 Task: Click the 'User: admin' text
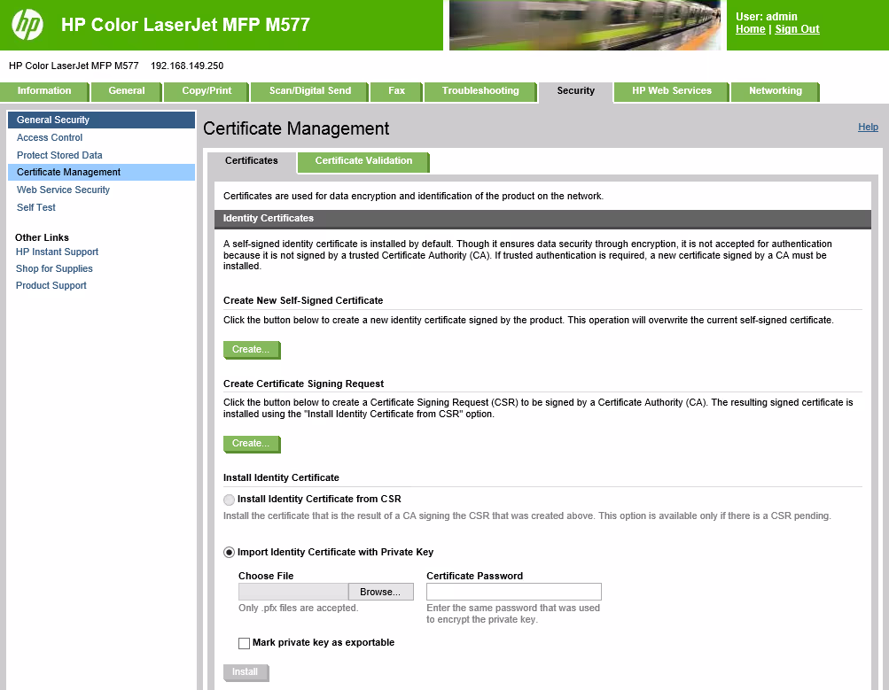pos(767,17)
